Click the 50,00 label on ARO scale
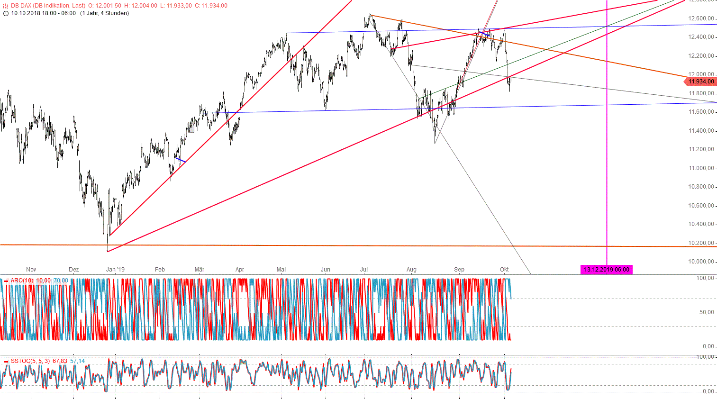This screenshot has width=717, height=399. (707, 312)
